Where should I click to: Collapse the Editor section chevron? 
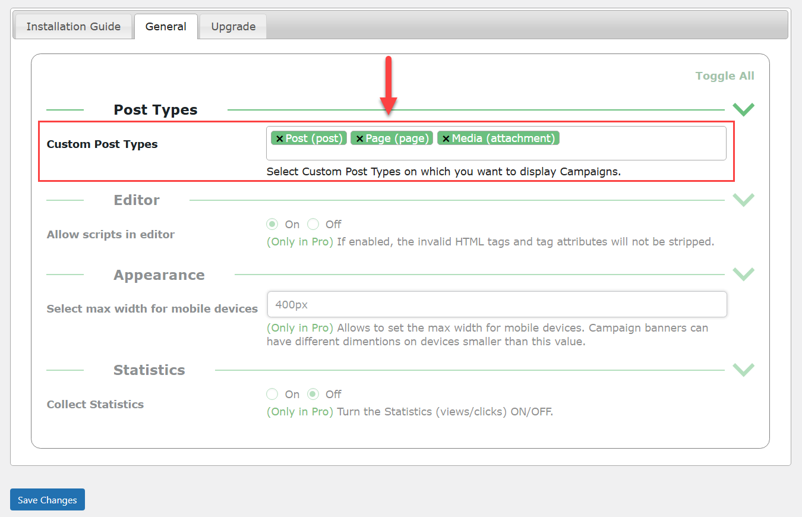pyautogui.click(x=743, y=200)
